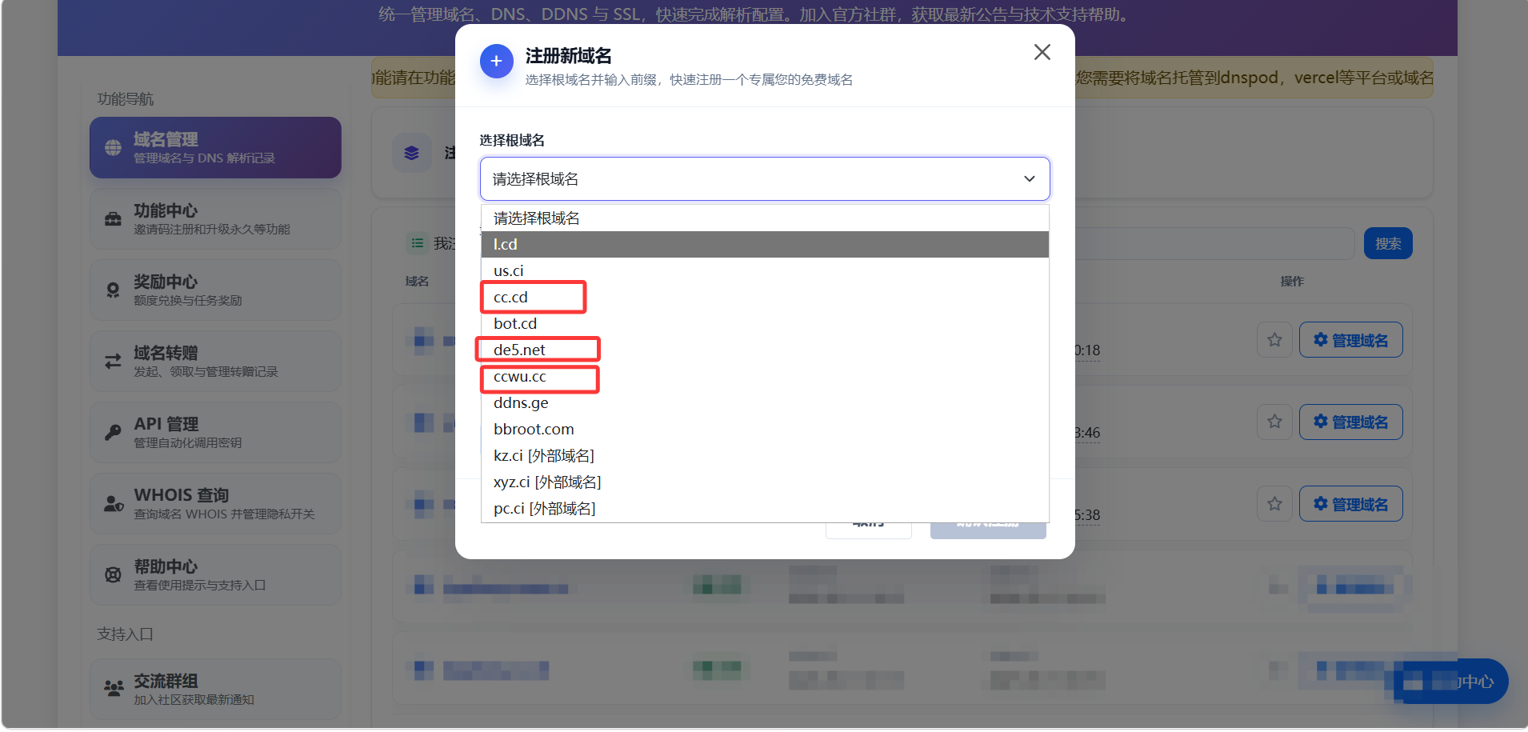The width and height of the screenshot is (1528, 732).
Task: Select bot.cd from the list
Action: pyautogui.click(x=765, y=323)
